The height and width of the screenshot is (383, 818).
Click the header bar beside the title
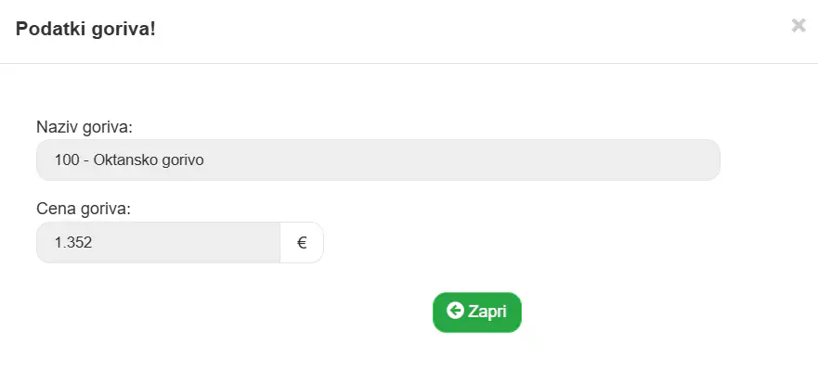[x=470, y=29]
